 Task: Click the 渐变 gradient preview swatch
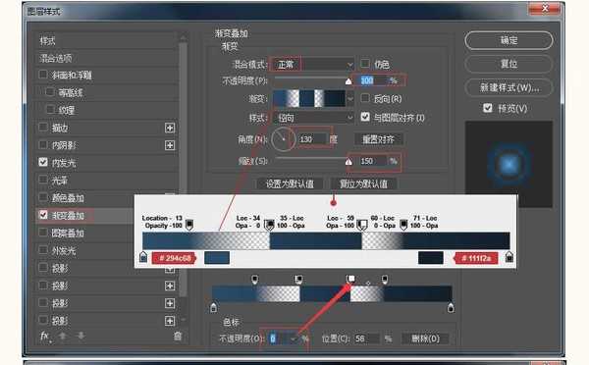click(x=309, y=99)
